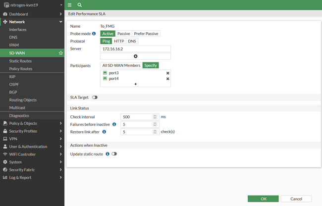Remove port4 with its X icon

[167, 79]
